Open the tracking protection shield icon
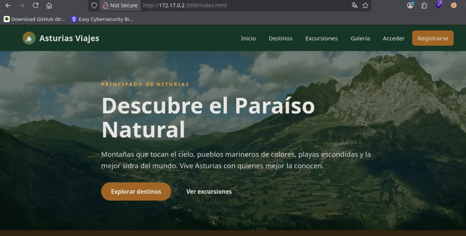Image resolution: width=466 pixels, height=236 pixels. [94, 5]
